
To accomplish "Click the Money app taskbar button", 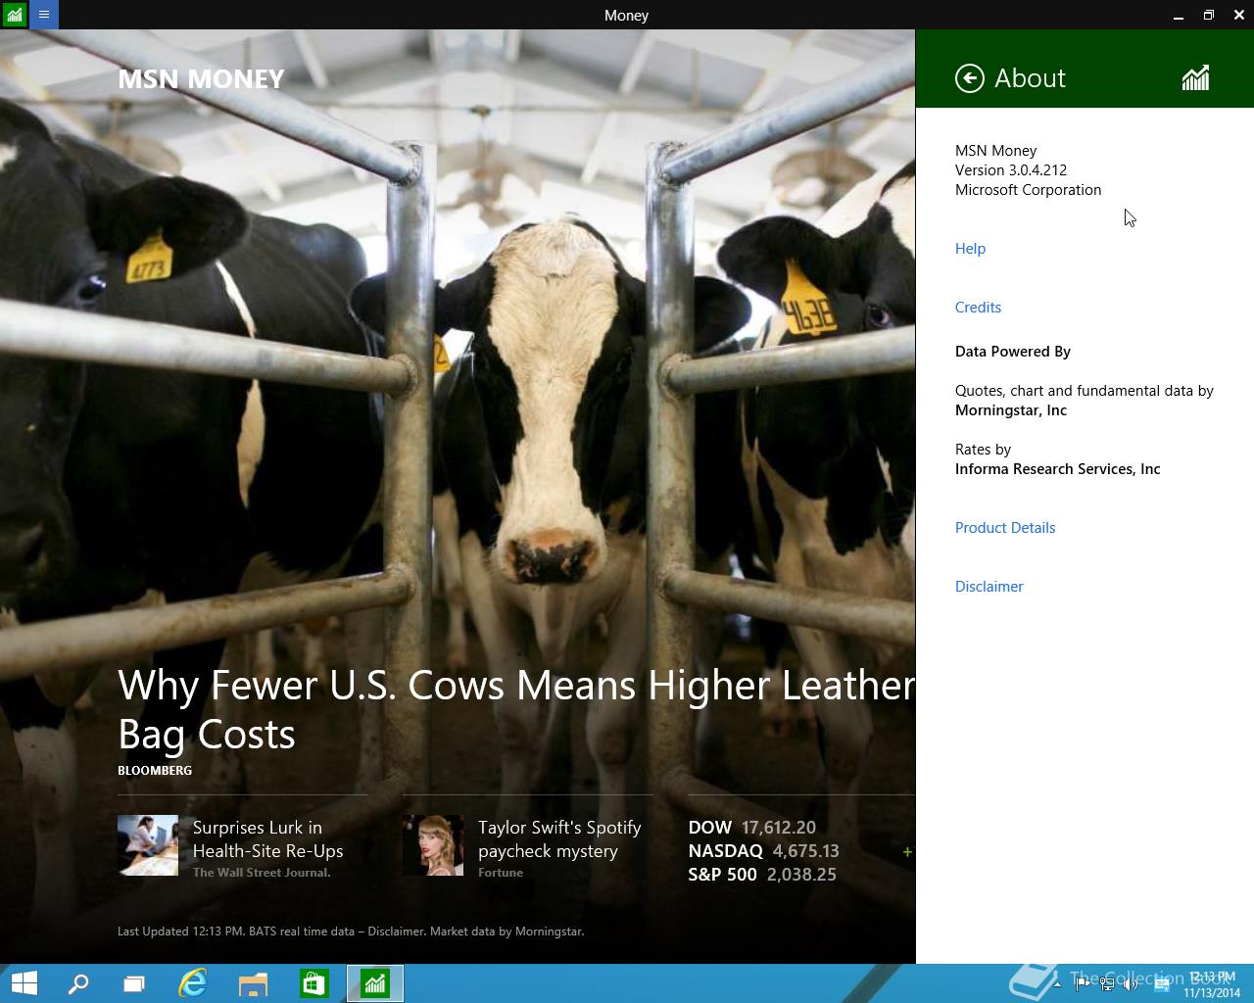I will [x=375, y=983].
